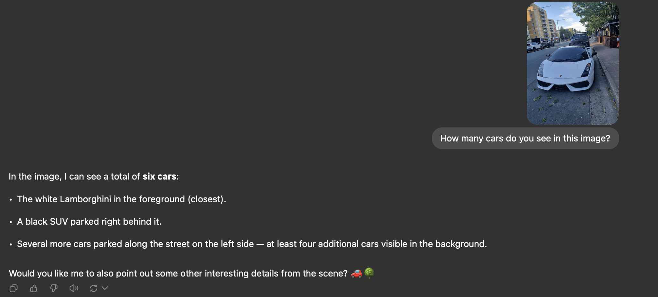Click the 'Would you like me' follow-up sentence
Screen dimensions: 658x297
click(x=178, y=273)
